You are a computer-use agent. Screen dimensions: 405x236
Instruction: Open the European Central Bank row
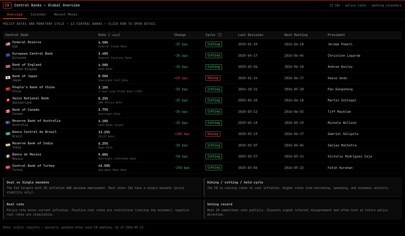tap(202, 55)
